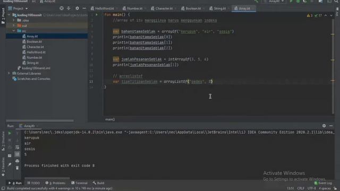340x191 pixels.
Task: Open Project panel settings gear
Action: 77,8
